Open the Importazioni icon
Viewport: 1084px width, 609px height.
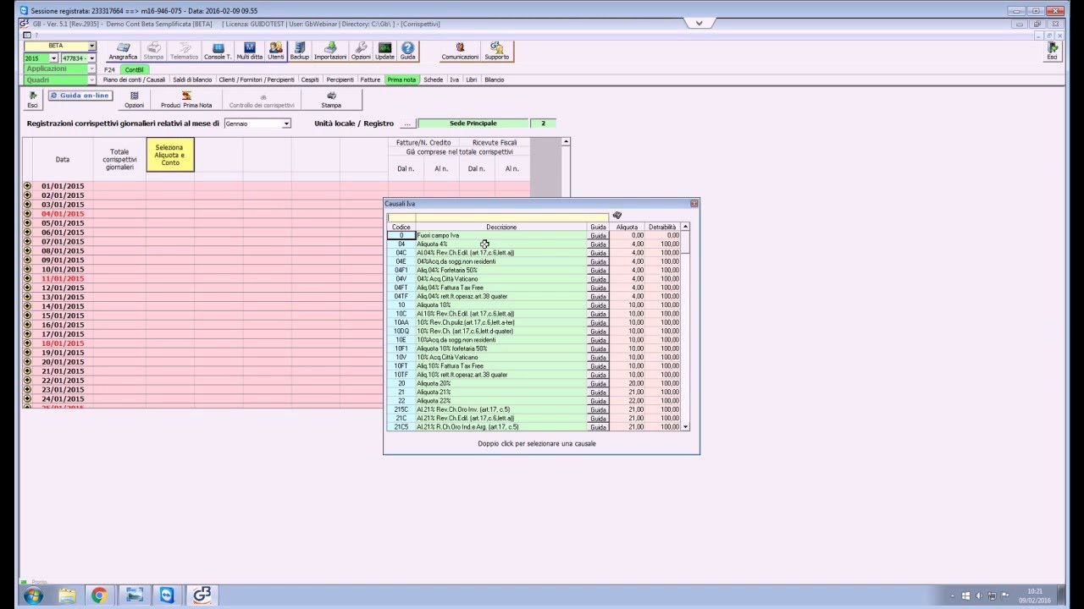[x=330, y=51]
